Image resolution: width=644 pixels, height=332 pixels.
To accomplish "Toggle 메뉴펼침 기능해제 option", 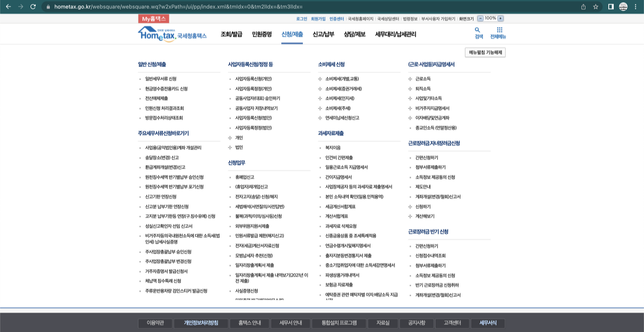I will click(485, 52).
